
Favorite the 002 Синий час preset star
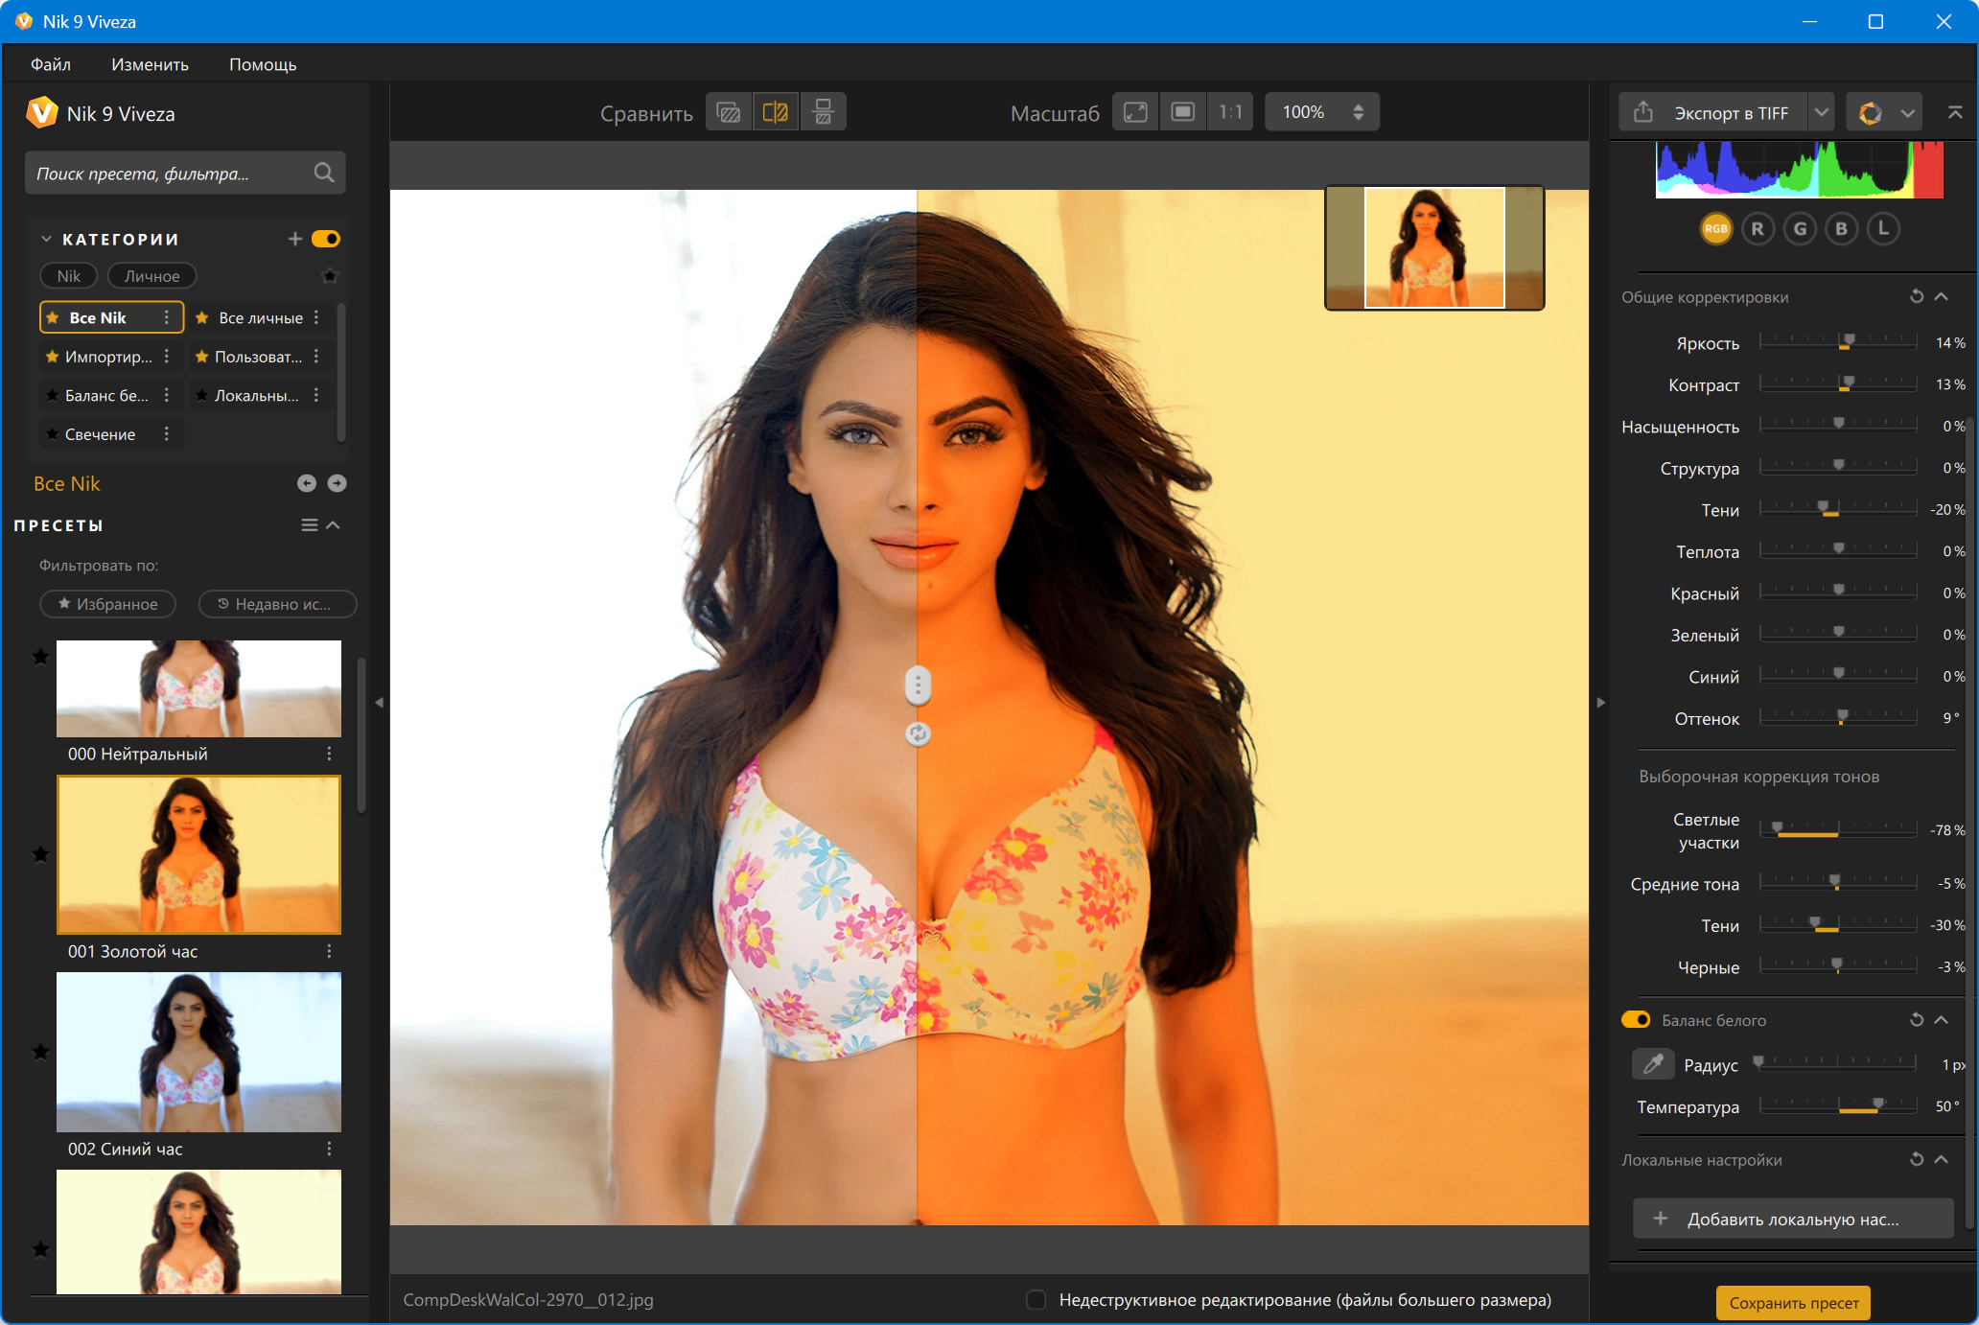[x=40, y=1052]
